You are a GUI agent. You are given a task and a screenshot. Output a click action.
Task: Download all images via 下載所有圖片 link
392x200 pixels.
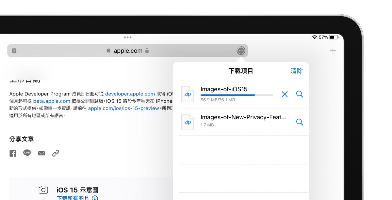(x=77, y=198)
